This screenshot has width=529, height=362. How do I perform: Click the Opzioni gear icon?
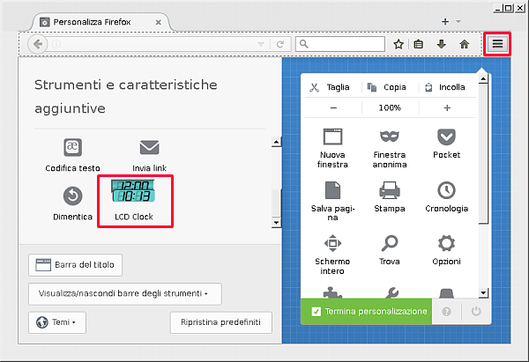(x=446, y=243)
